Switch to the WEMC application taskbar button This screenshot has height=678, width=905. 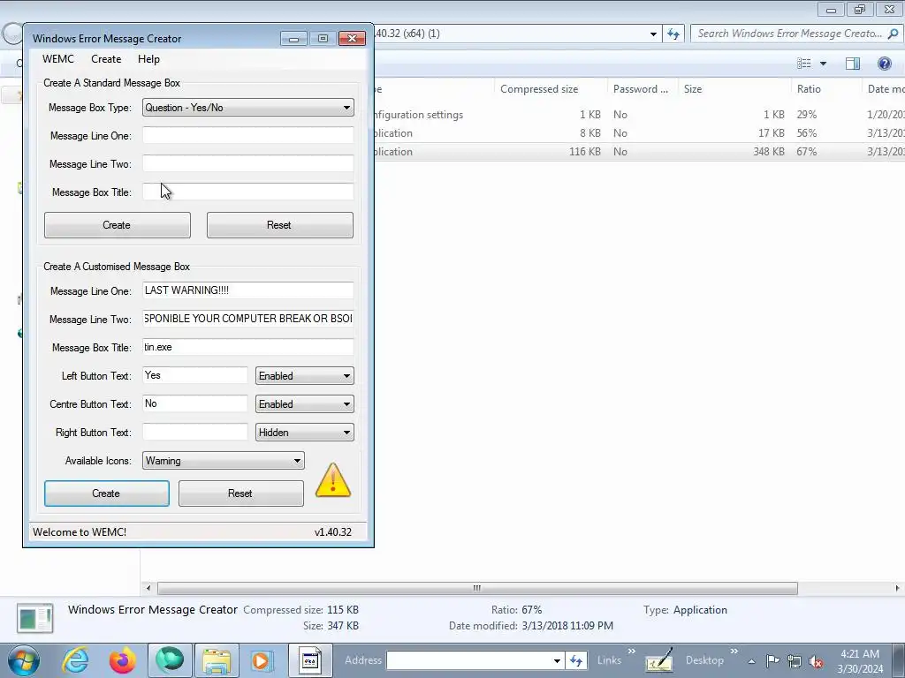tap(310, 660)
